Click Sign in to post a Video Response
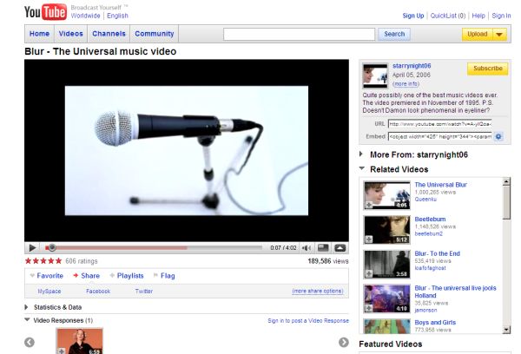 point(308,321)
